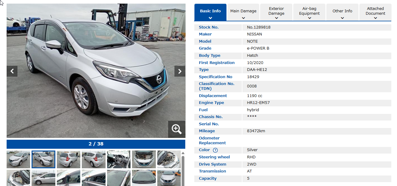Click the magnifier icon to enlarge photo

(177, 129)
